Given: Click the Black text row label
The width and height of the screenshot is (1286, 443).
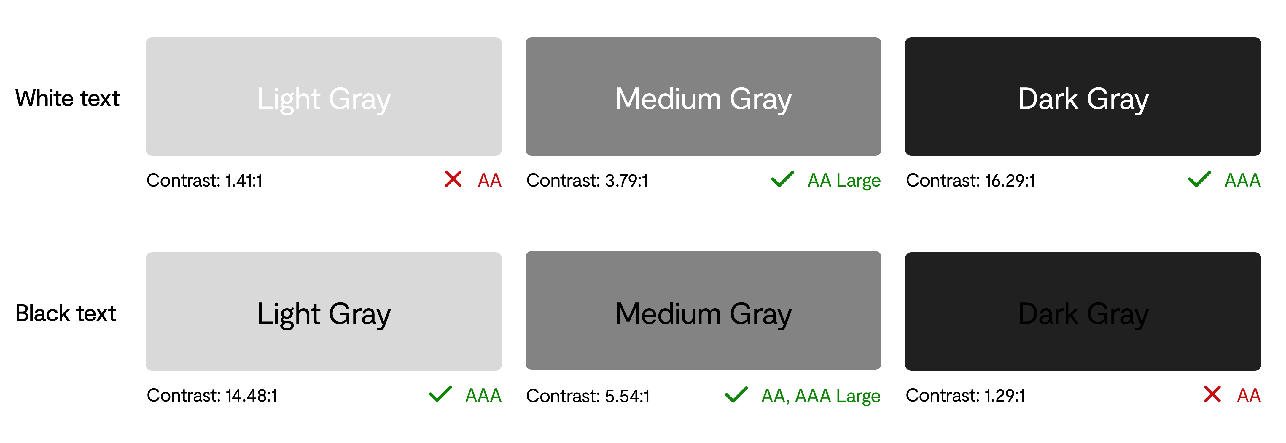Looking at the screenshot, I should [66, 313].
